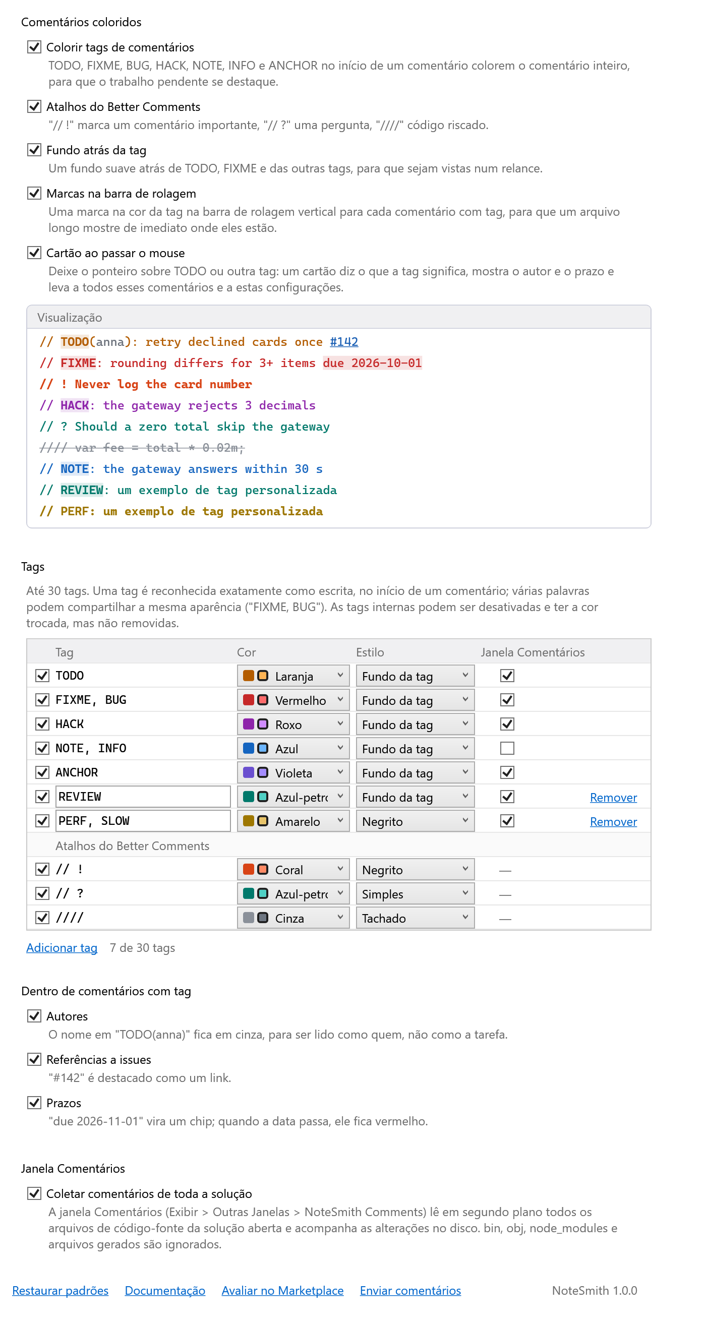
Task: Check Janela Comentários box for NOTE, INFO row
Action: click(x=507, y=748)
